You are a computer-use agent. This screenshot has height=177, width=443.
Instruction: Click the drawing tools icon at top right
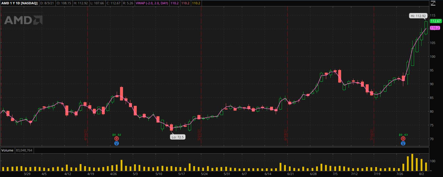pyautogui.click(x=433, y=3)
